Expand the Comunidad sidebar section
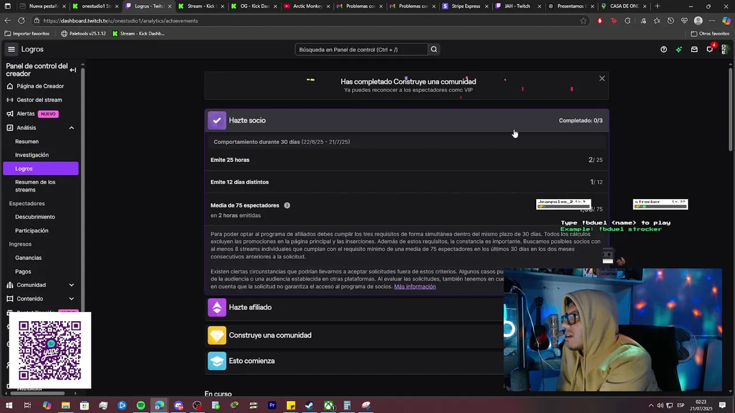735x413 pixels. [x=72, y=285]
